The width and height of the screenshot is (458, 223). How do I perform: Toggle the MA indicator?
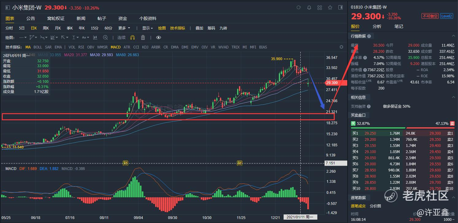pos(28,47)
